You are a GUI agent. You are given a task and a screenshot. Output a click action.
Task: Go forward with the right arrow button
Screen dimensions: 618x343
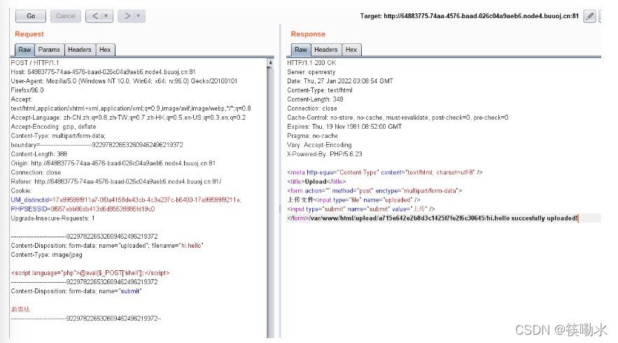(127, 16)
